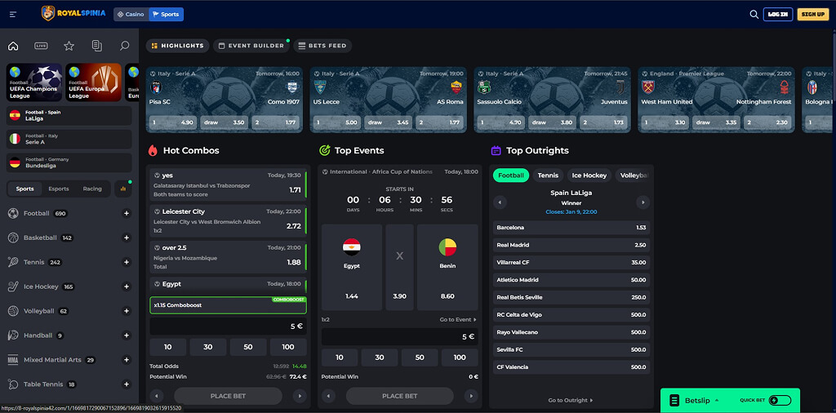Screen dimensions: 836x413
Task: Click the Ice Hockey icon
Action: (13, 286)
